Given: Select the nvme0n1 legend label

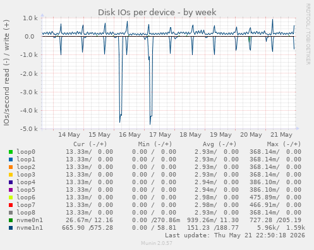Looking at the screenshot, I should [30, 220].
